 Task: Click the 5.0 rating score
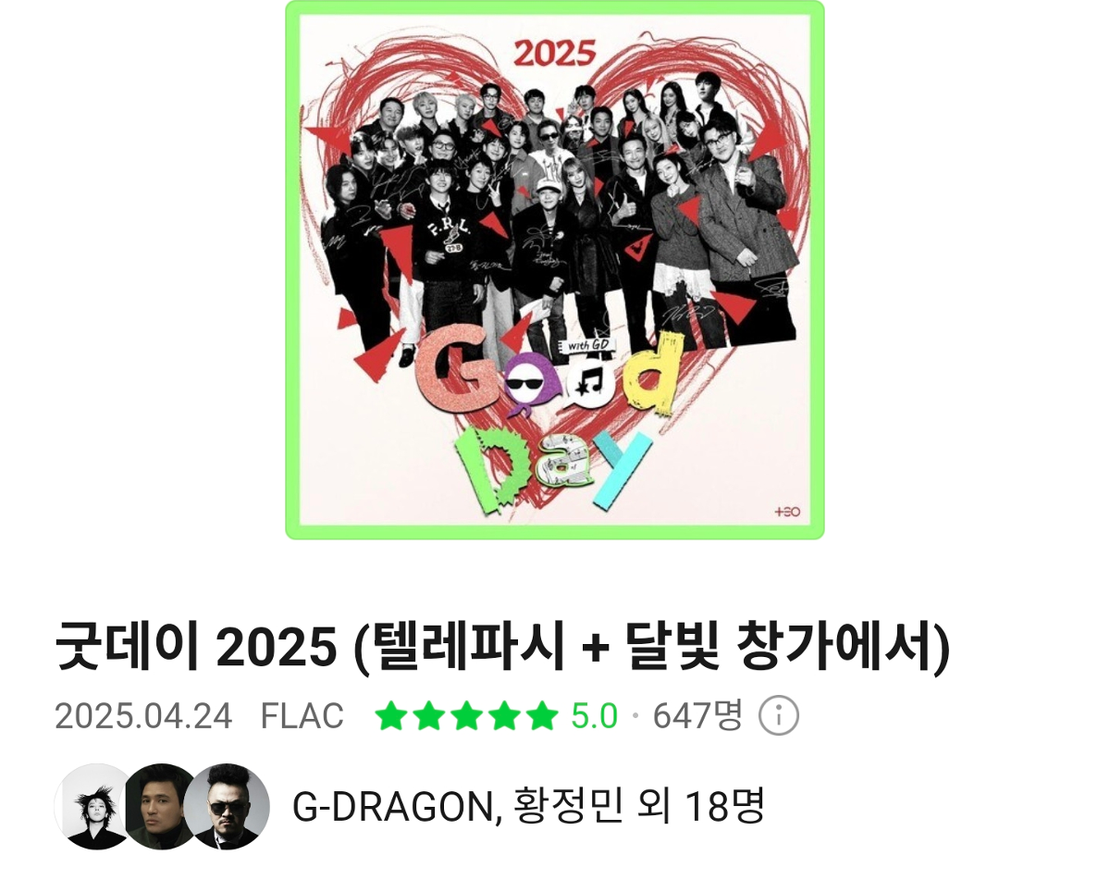(594, 716)
